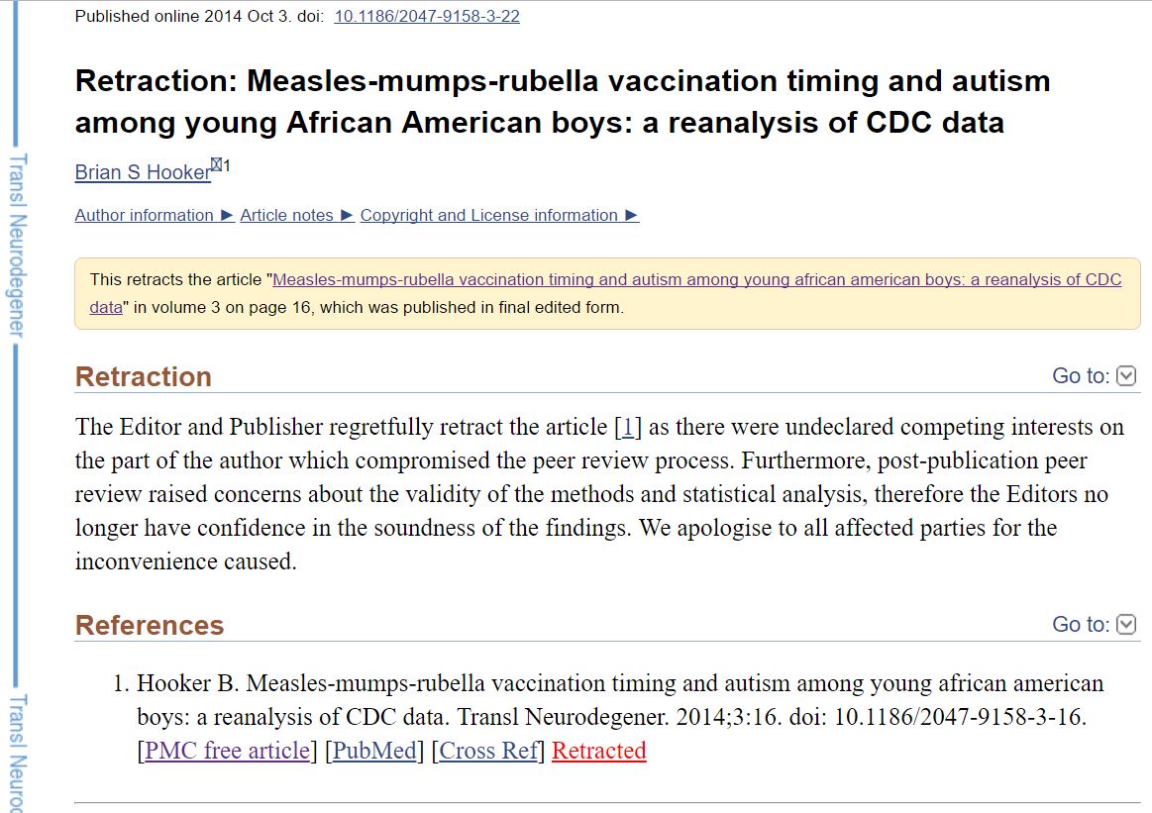The image size is (1152, 813).
Task: Click the envelope icon beside Brian S Hooker
Action: point(216,165)
